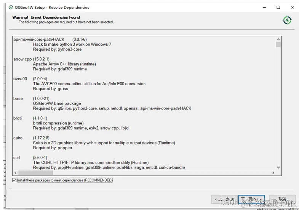Click 'Required by: gdal309-runtime, exiv2' line
Viewport: 299px width, 210px height.
click(81, 128)
